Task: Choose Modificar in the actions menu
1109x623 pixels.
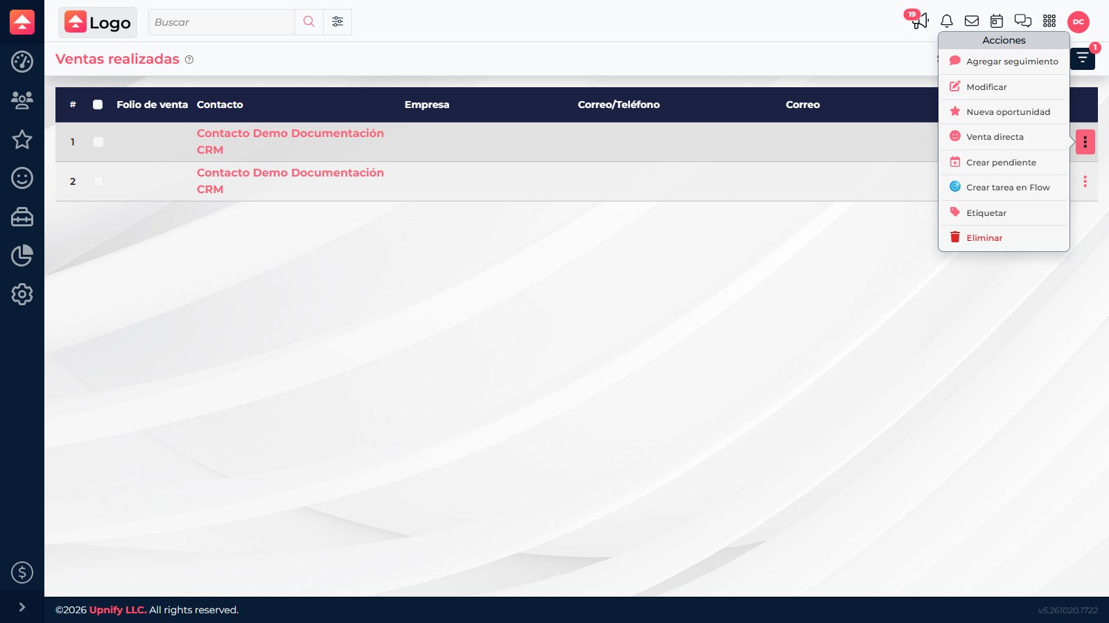Action: click(1004, 87)
